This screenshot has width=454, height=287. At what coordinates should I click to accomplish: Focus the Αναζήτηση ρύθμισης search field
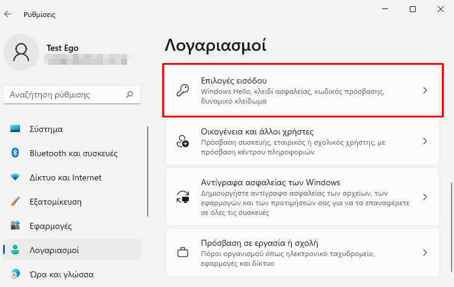72,94
